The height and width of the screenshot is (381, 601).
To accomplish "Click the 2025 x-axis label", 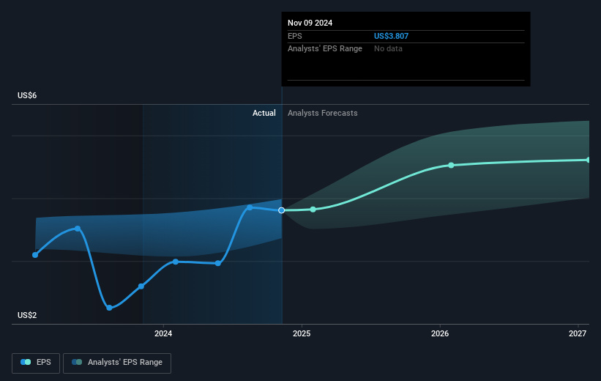I will [x=302, y=333].
